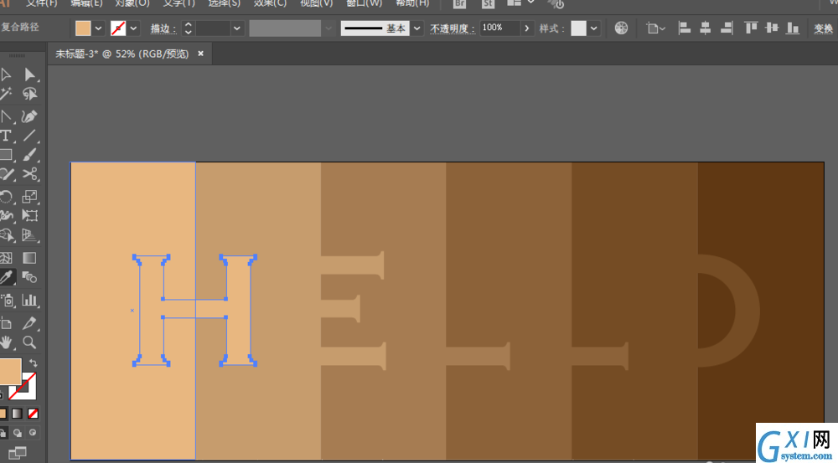Open the brush definition 基本 dropdown
Image resolution: width=838 pixels, height=463 pixels.
point(416,28)
